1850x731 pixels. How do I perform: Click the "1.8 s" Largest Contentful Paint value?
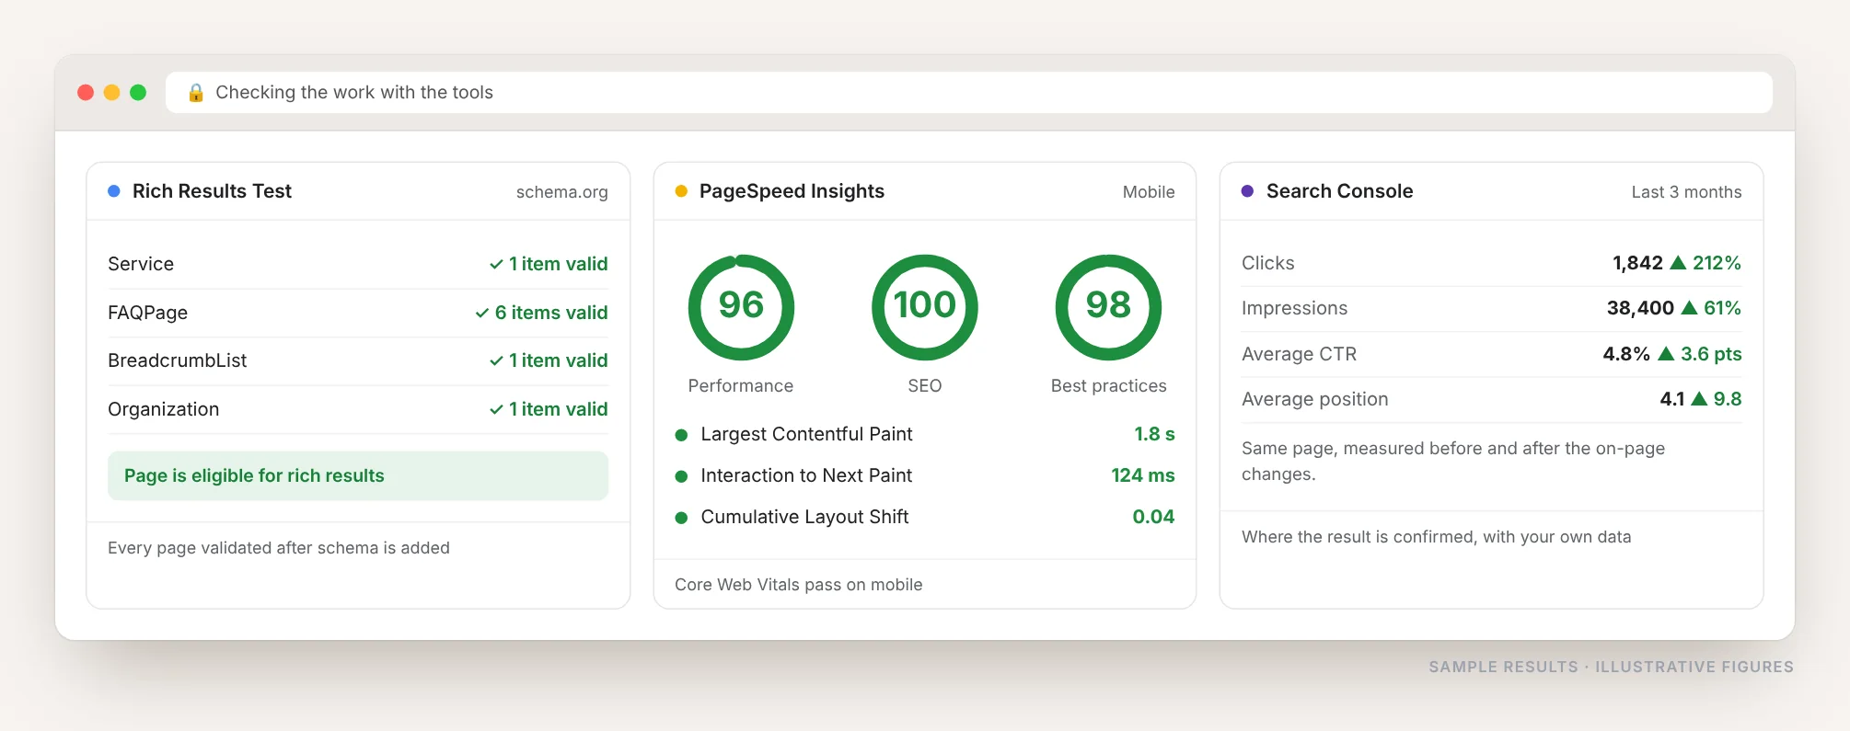click(x=1154, y=434)
